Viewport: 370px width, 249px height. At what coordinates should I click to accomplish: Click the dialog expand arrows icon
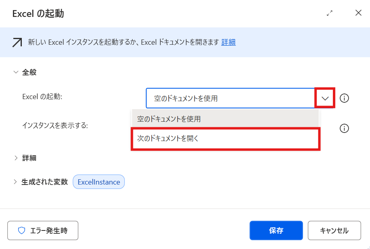click(x=330, y=13)
